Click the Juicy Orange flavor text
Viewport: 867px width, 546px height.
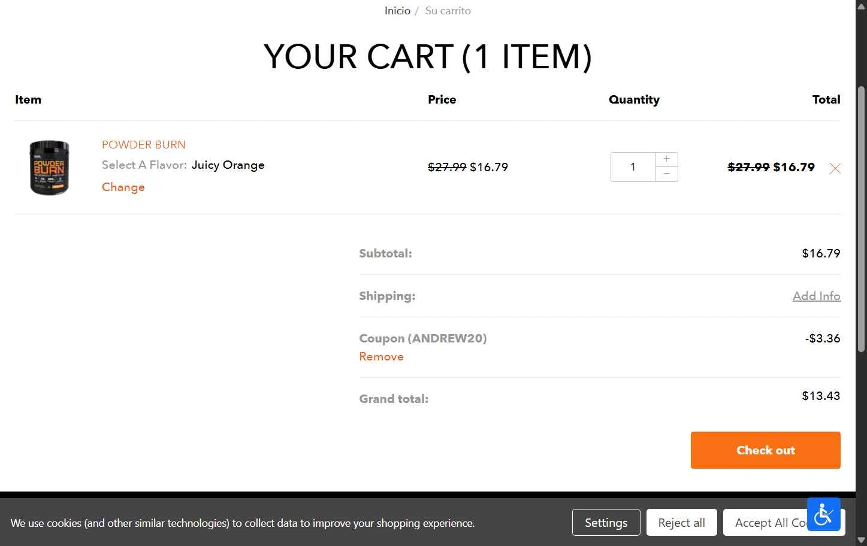point(228,165)
